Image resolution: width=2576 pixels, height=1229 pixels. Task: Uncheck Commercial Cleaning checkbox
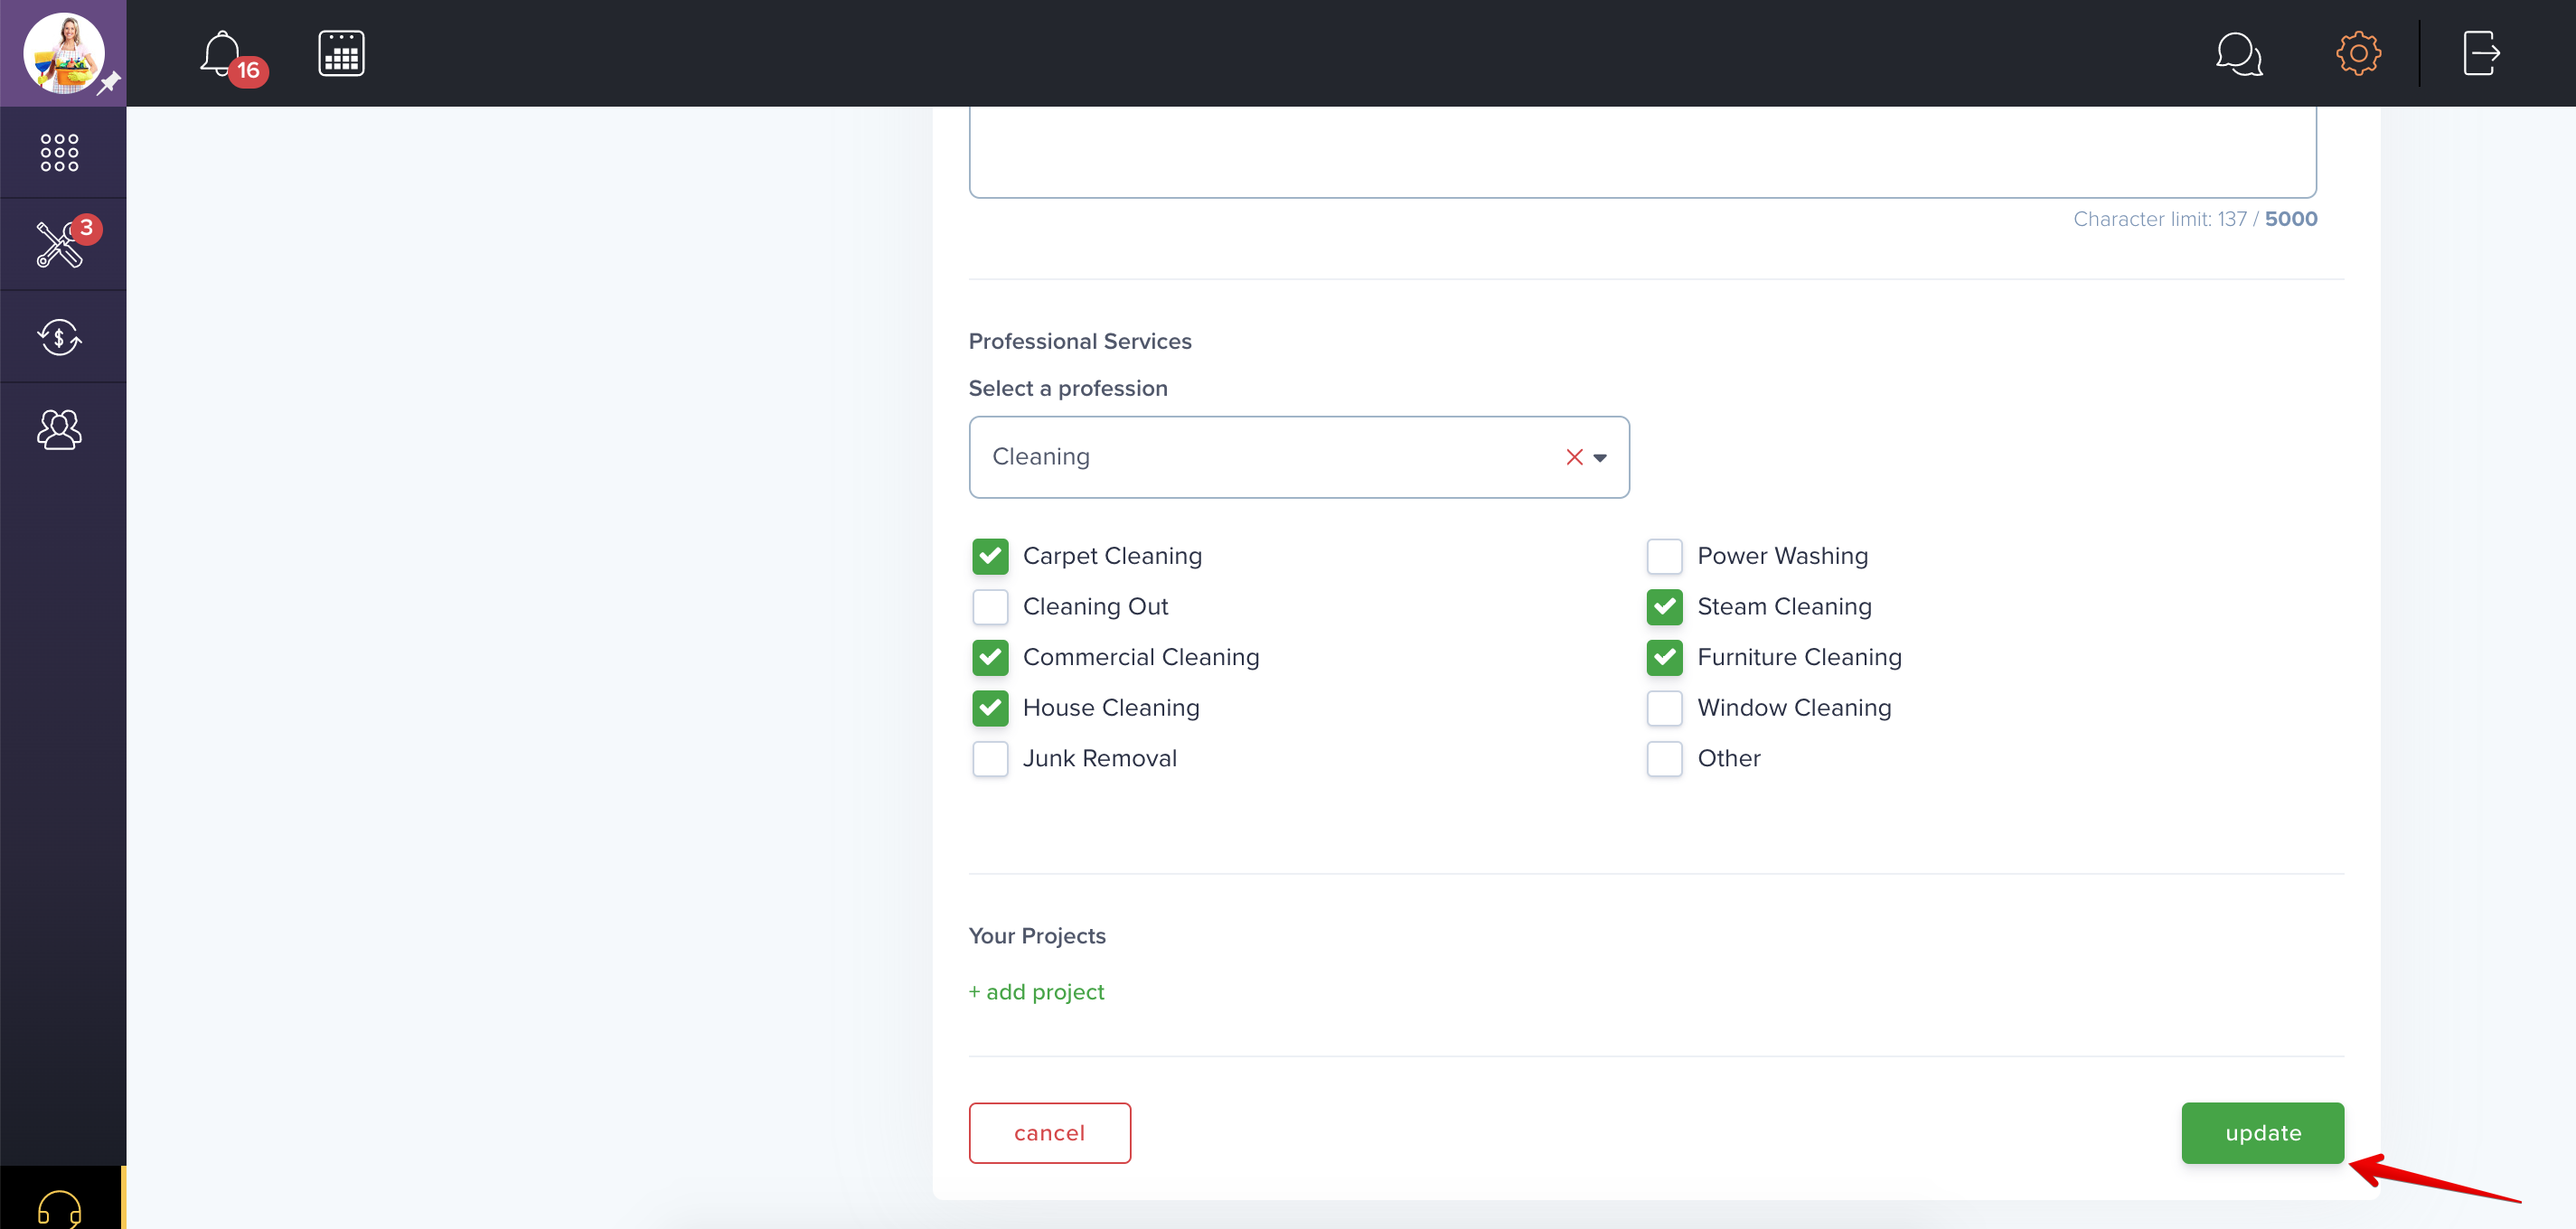click(x=989, y=657)
